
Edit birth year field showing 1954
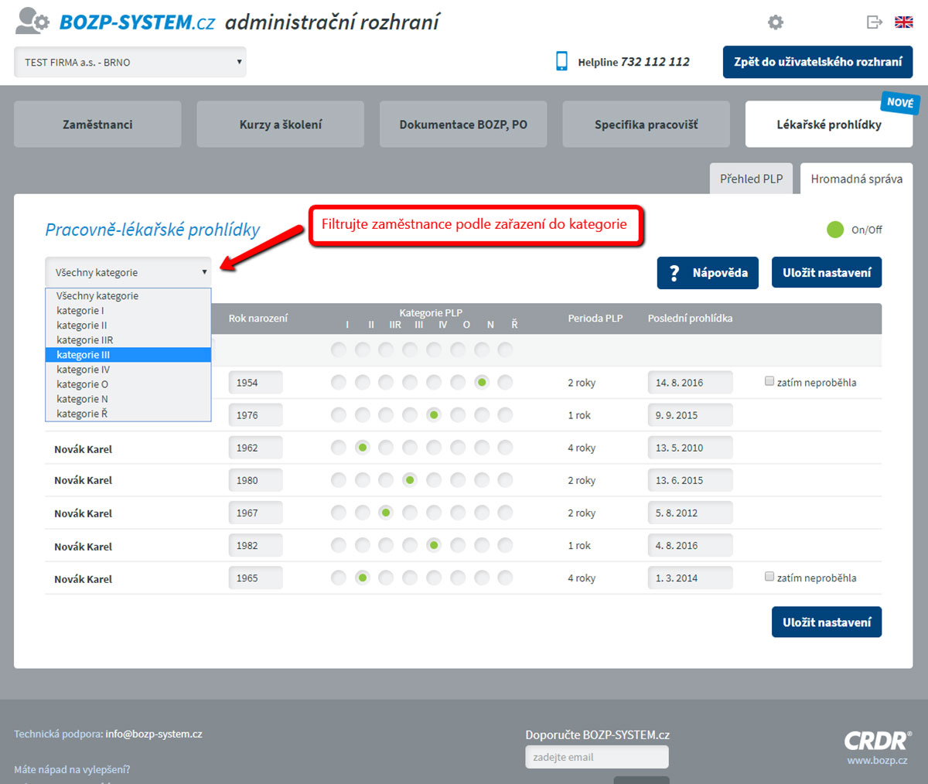point(255,382)
